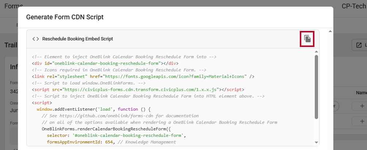Viewport: 367px width, 150px height.
Task: Click the Forms title in the background page
Action: click(x=14, y=6)
